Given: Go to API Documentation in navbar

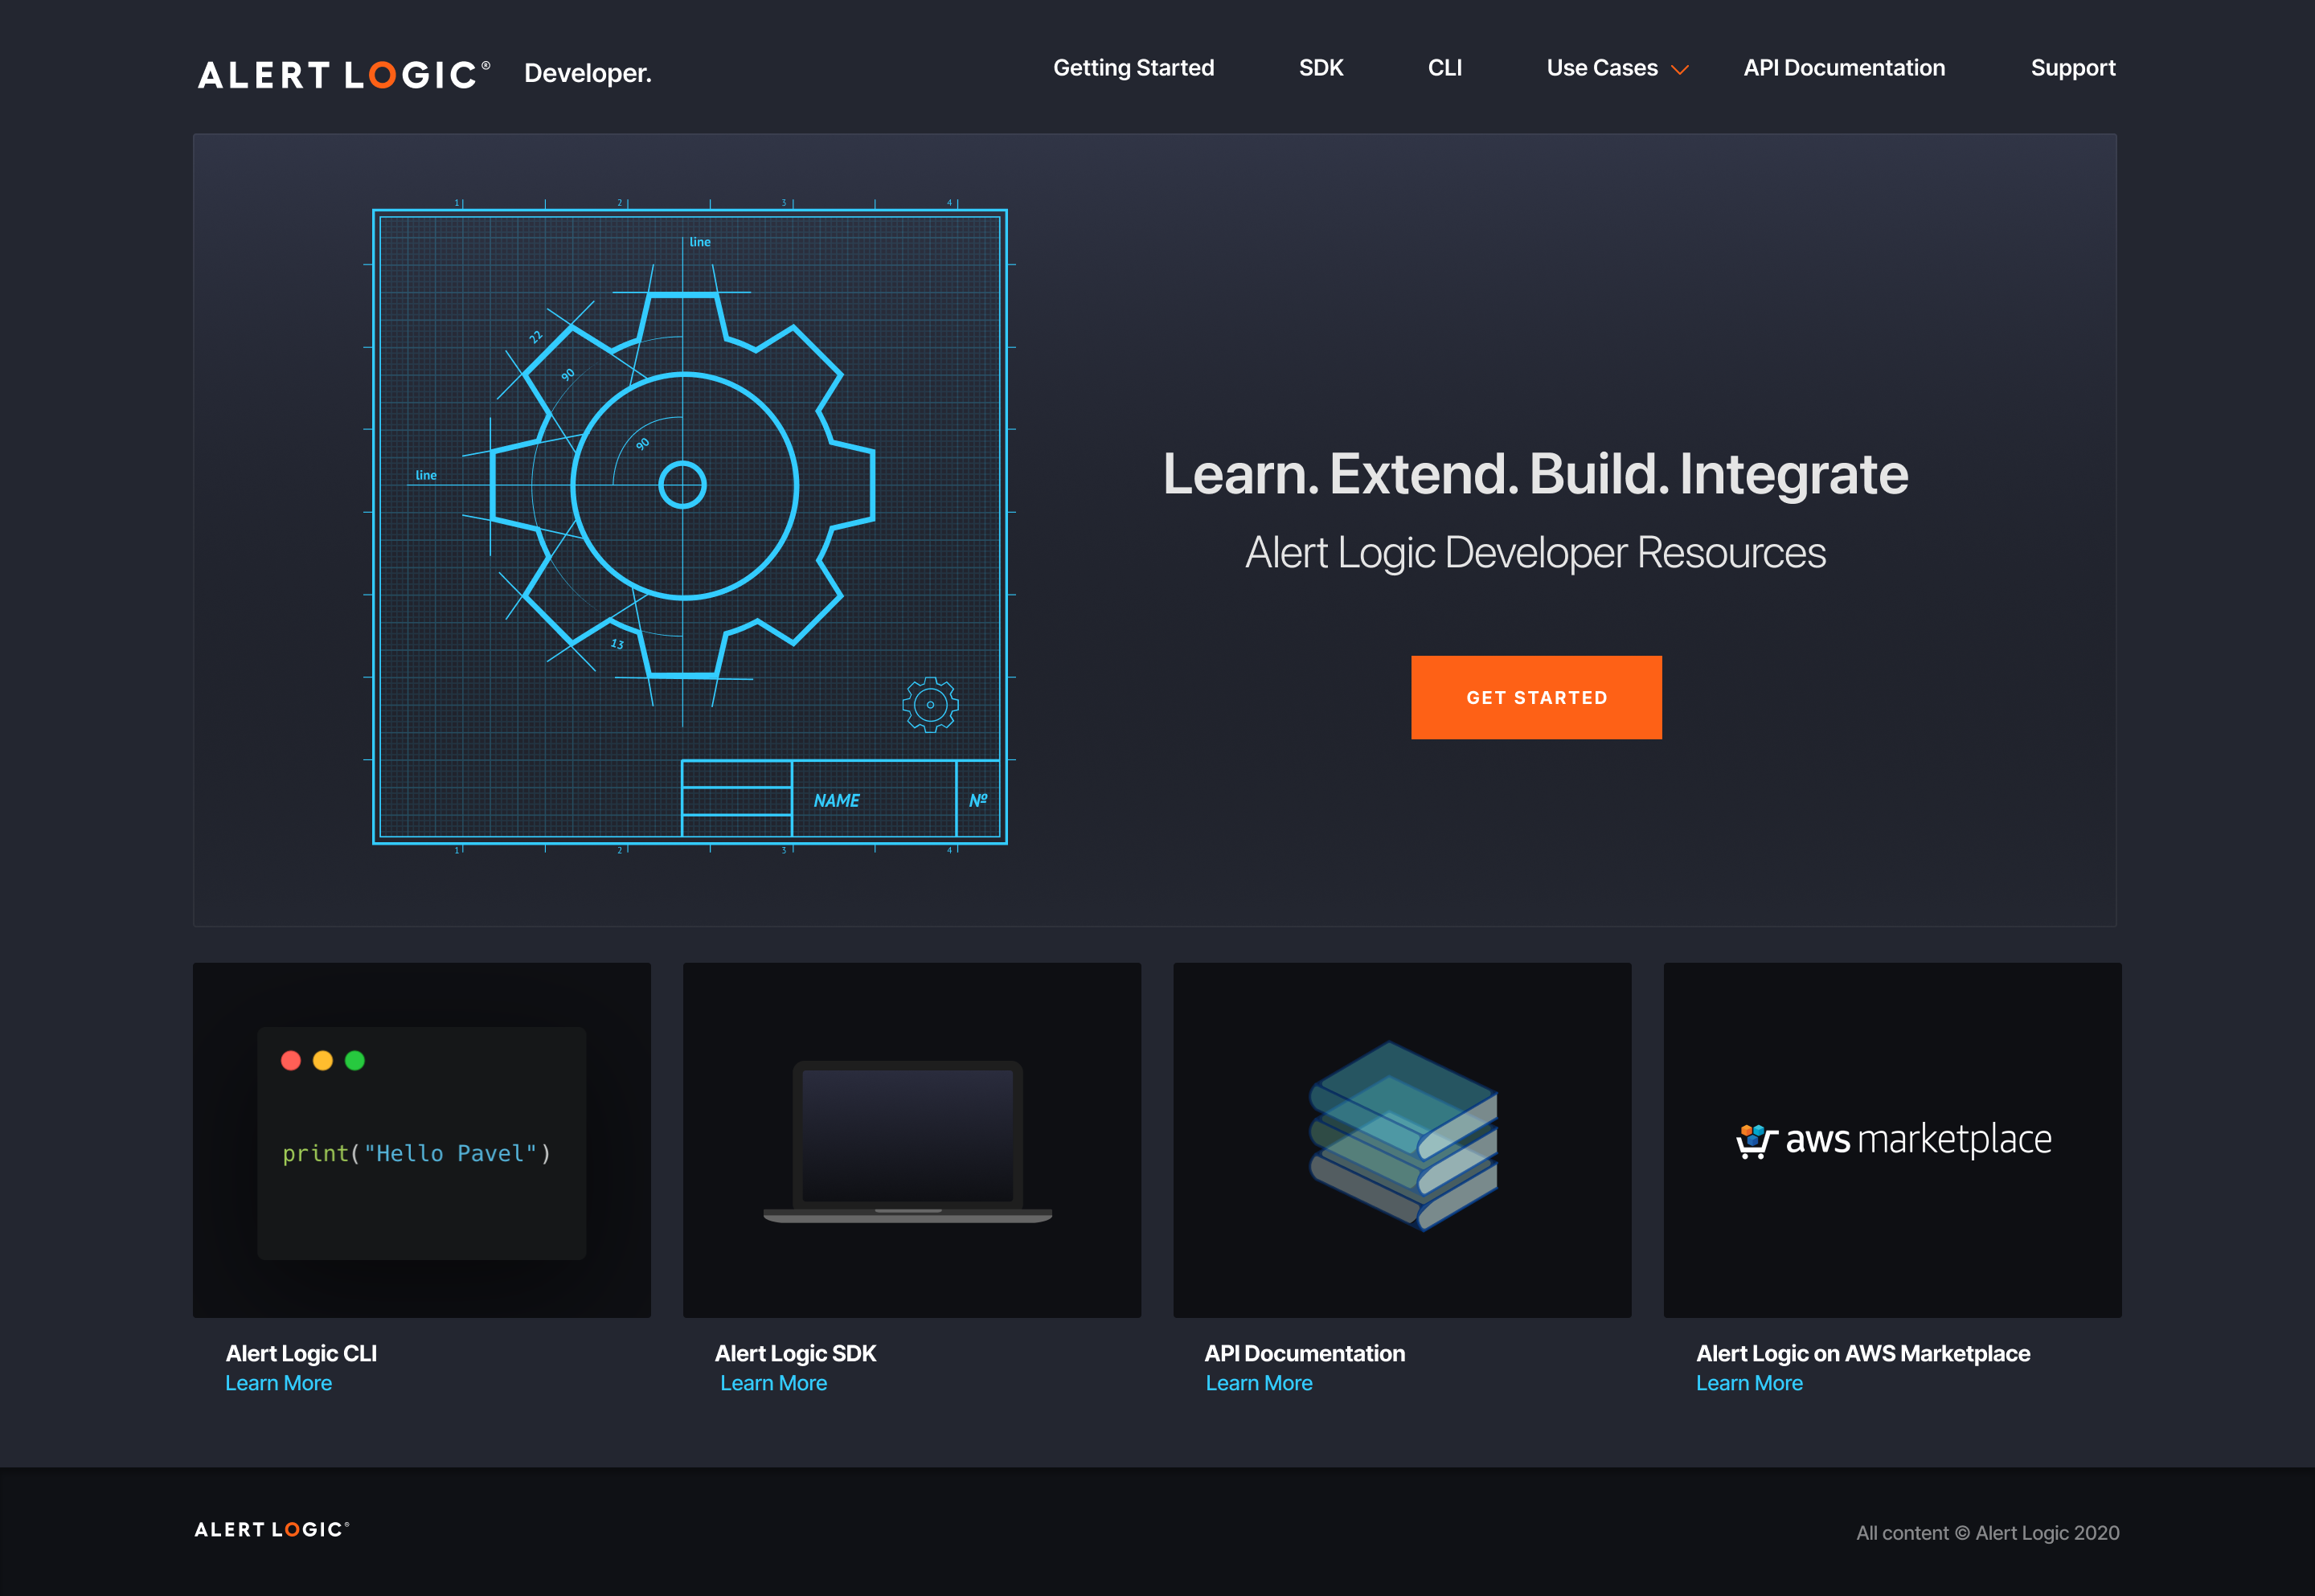Looking at the screenshot, I should point(1844,68).
